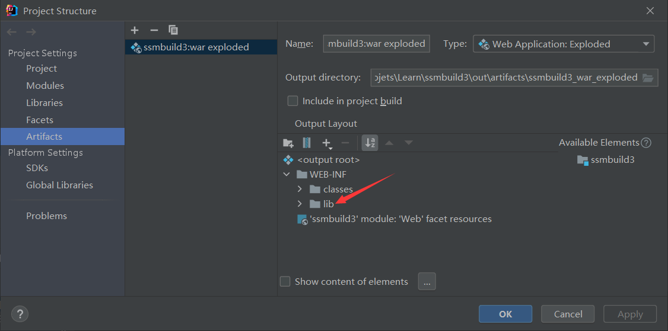This screenshot has width=668, height=331.
Task: Click the browse folder icon for Output directory
Action: 648,78
